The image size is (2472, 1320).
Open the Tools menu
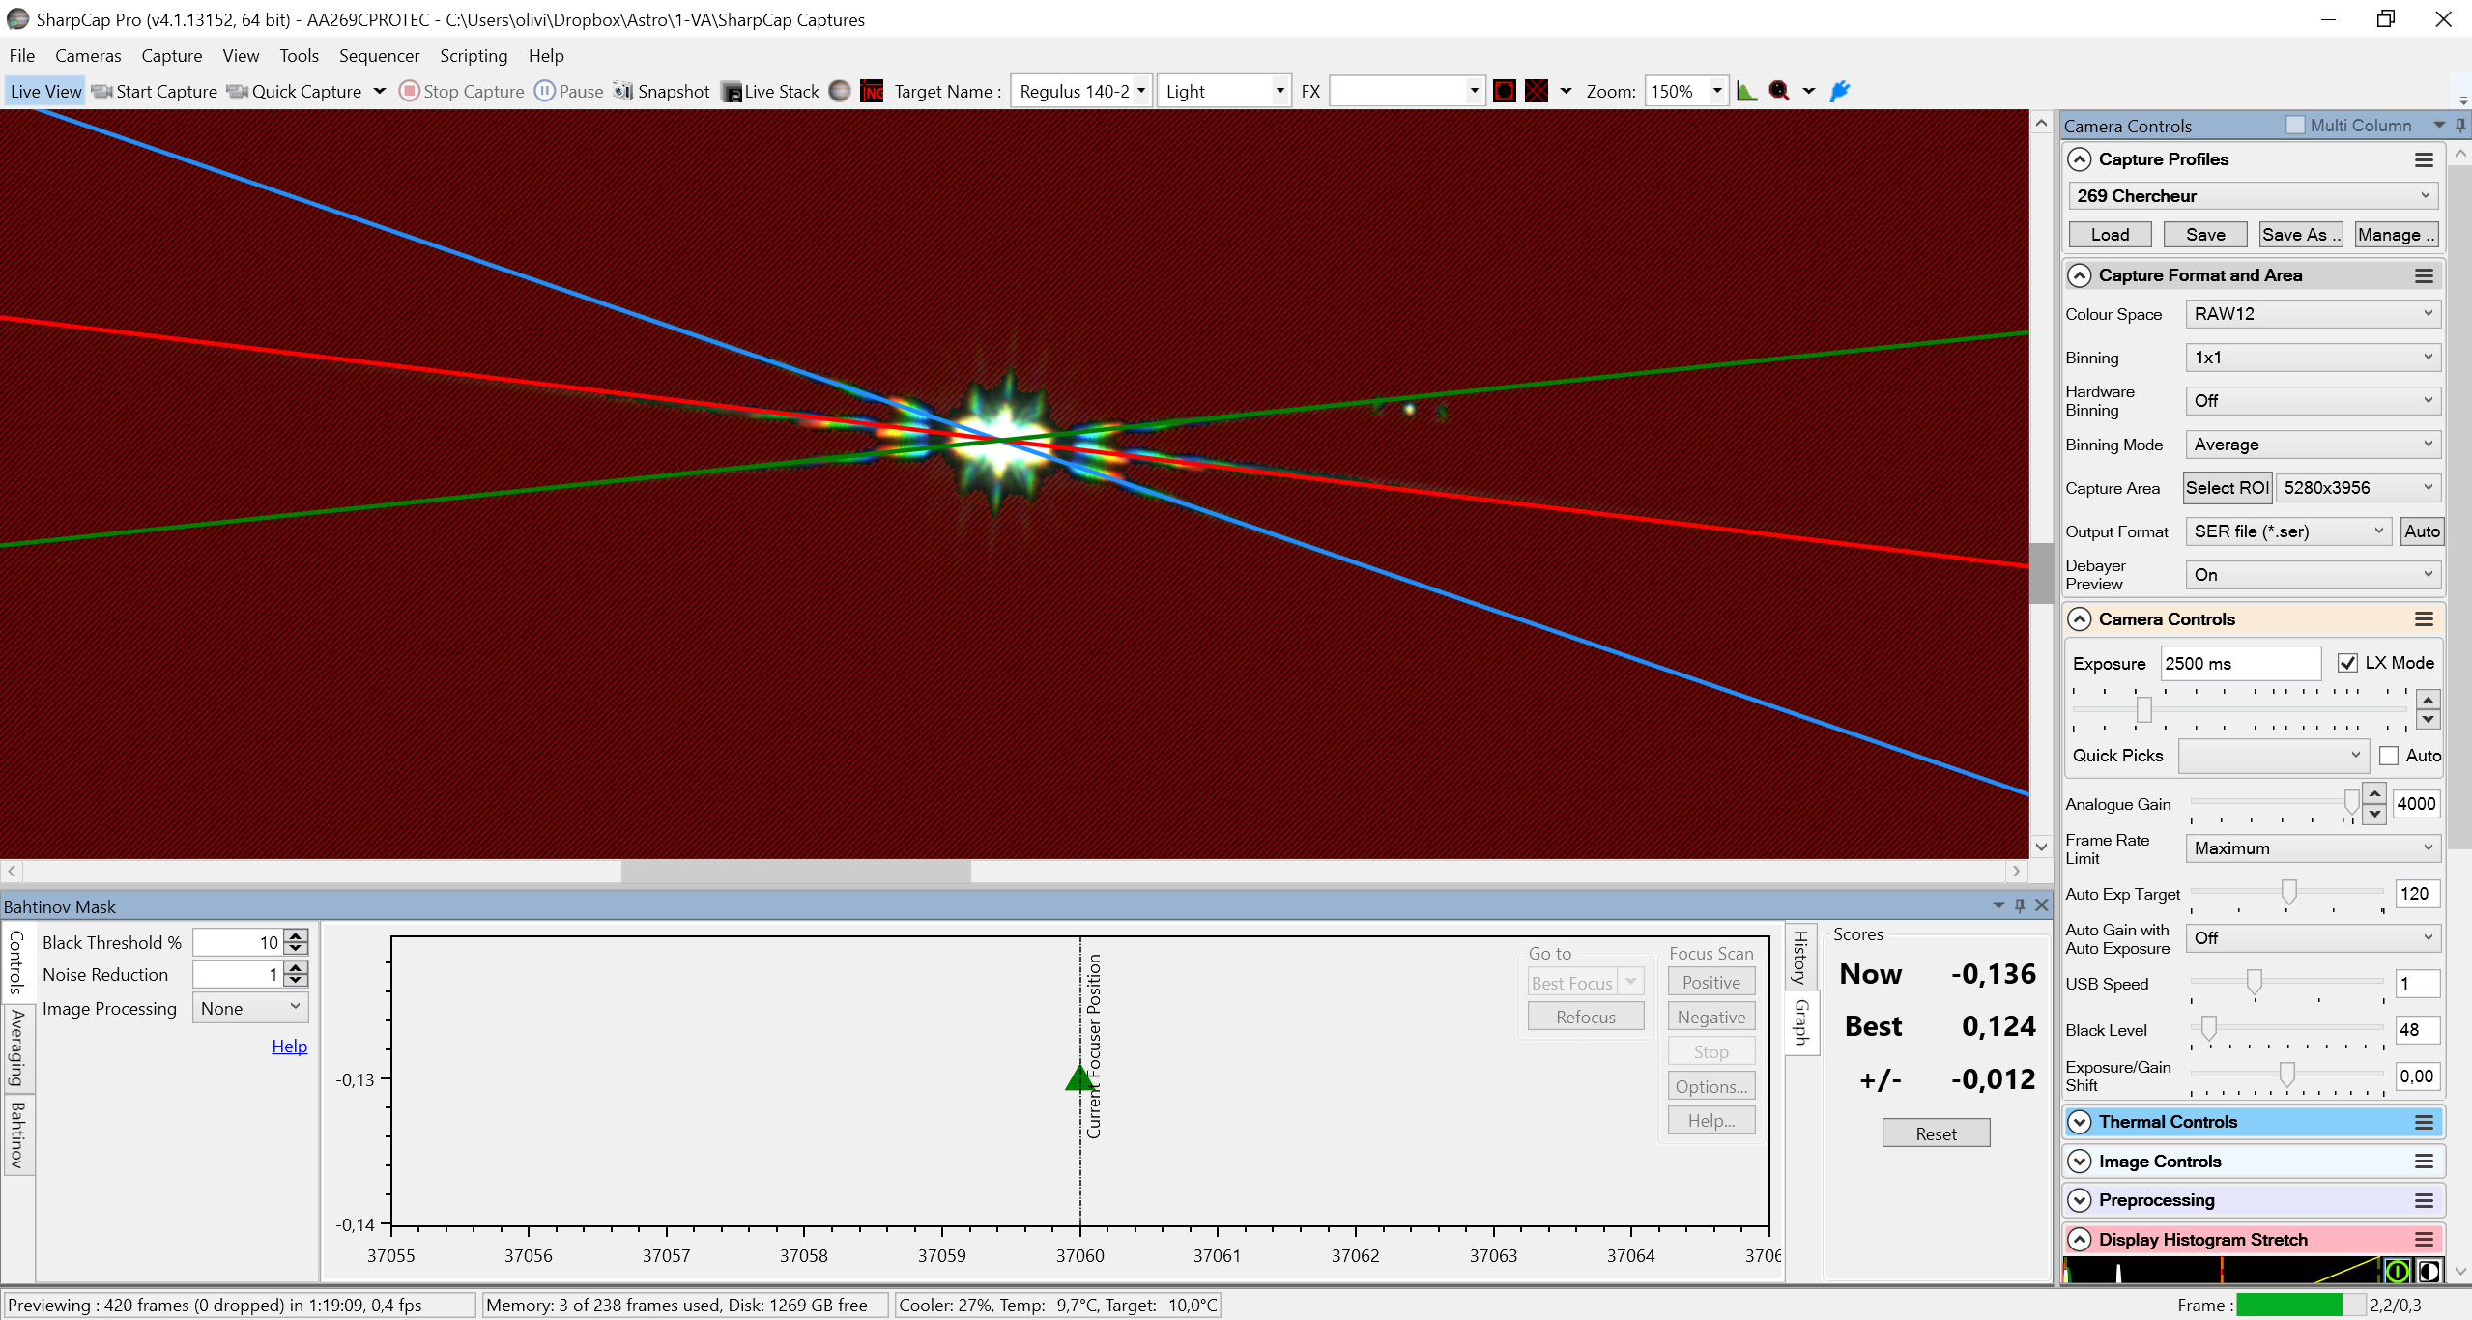coord(299,56)
